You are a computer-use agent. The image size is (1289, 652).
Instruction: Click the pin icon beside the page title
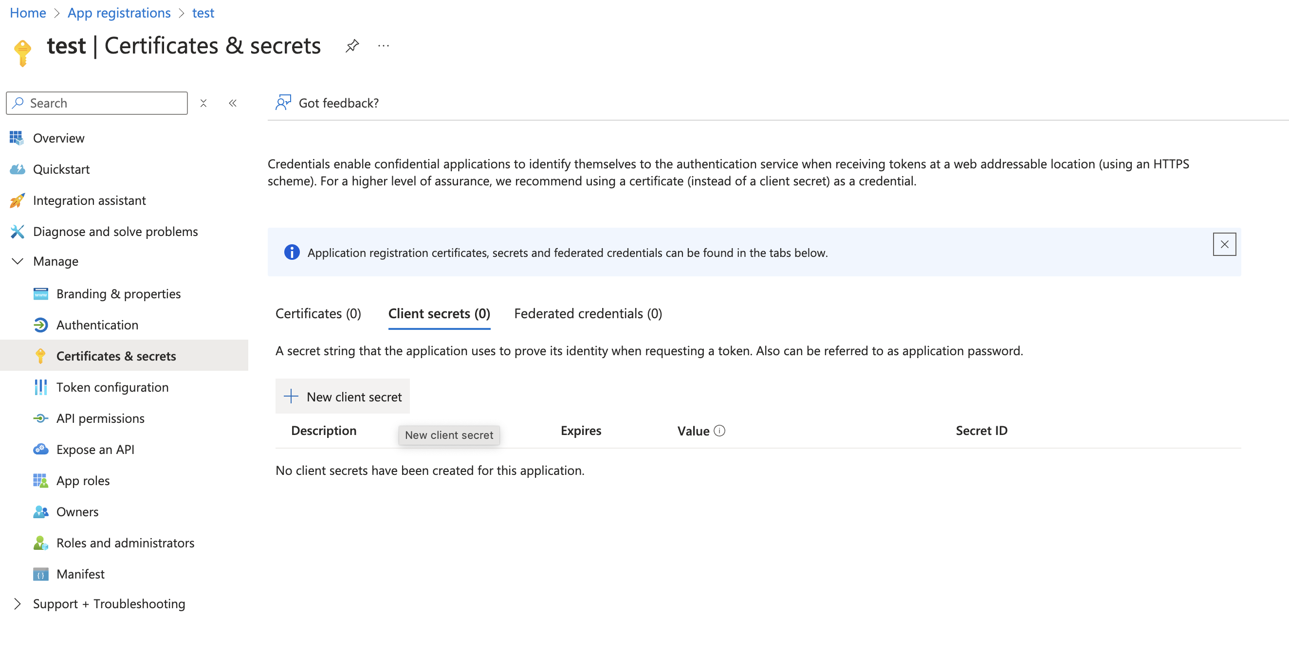tap(352, 46)
